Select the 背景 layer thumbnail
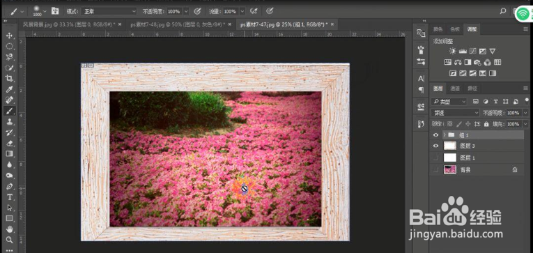This screenshot has width=533, height=253. [x=450, y=169]
